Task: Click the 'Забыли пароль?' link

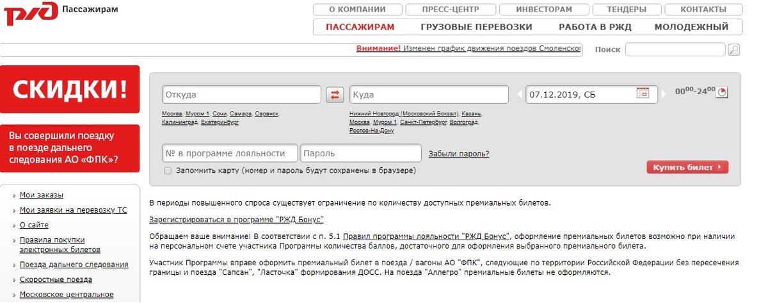Action: [459, 153]
